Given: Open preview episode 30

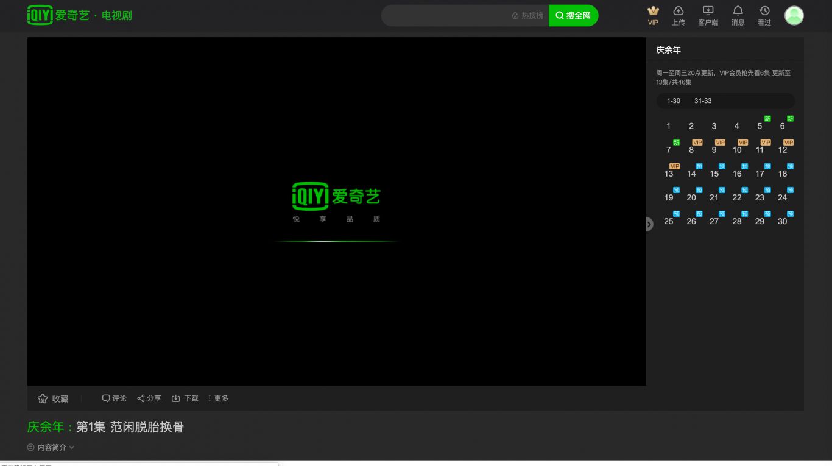Looking at the screenshot, I should coord(783,221).
